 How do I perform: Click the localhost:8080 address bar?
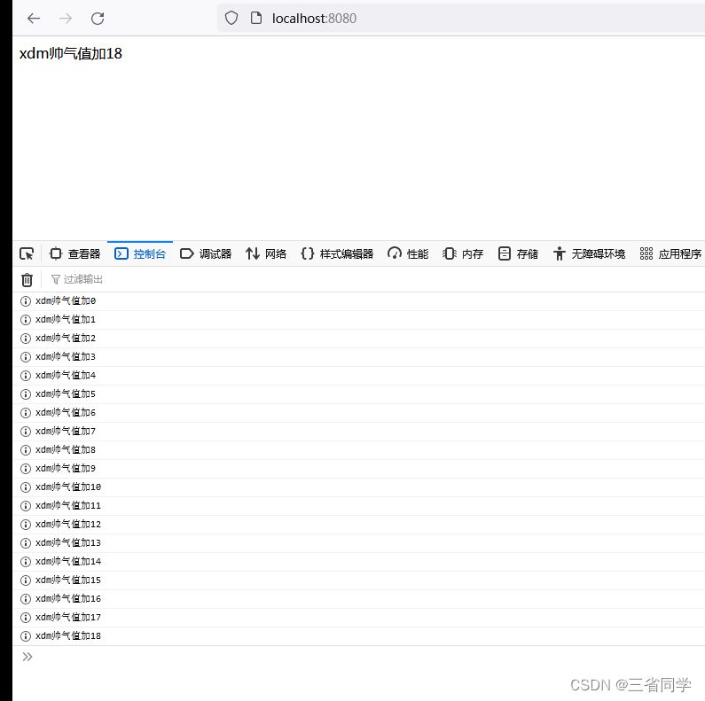click(x=443, y=18)
